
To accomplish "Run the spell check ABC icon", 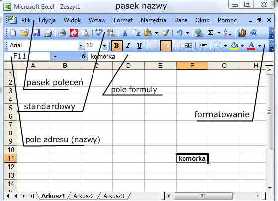I will pyautogui.click(x=99, y=33).
